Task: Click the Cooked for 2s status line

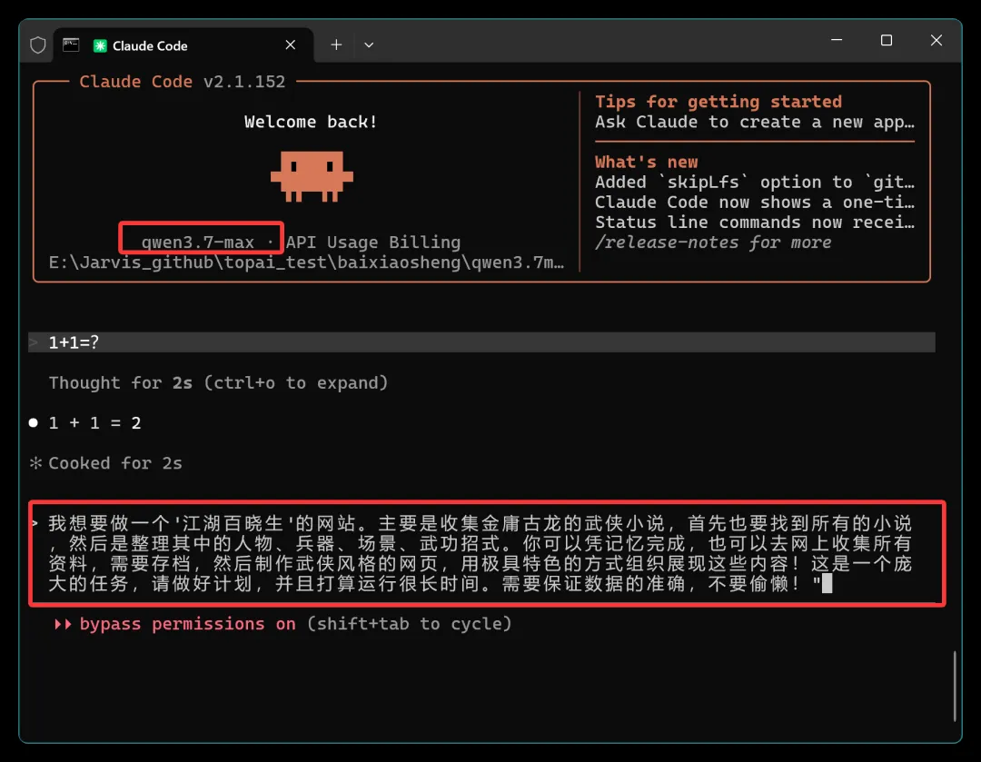Action: tap(115, 463)
